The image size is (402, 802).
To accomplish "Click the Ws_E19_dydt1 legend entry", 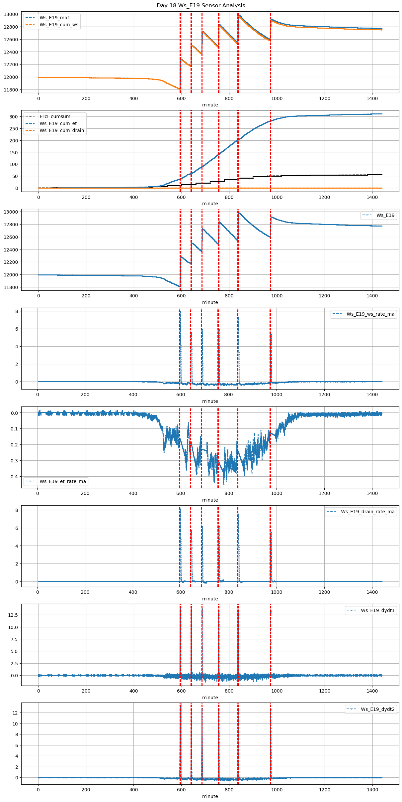I will point(377,610).
